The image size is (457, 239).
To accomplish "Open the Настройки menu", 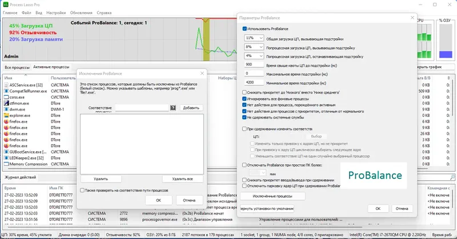I will 56,13.
